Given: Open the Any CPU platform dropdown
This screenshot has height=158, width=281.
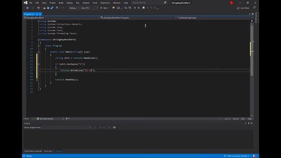Looking at the screenshot, I should point(90,8).
